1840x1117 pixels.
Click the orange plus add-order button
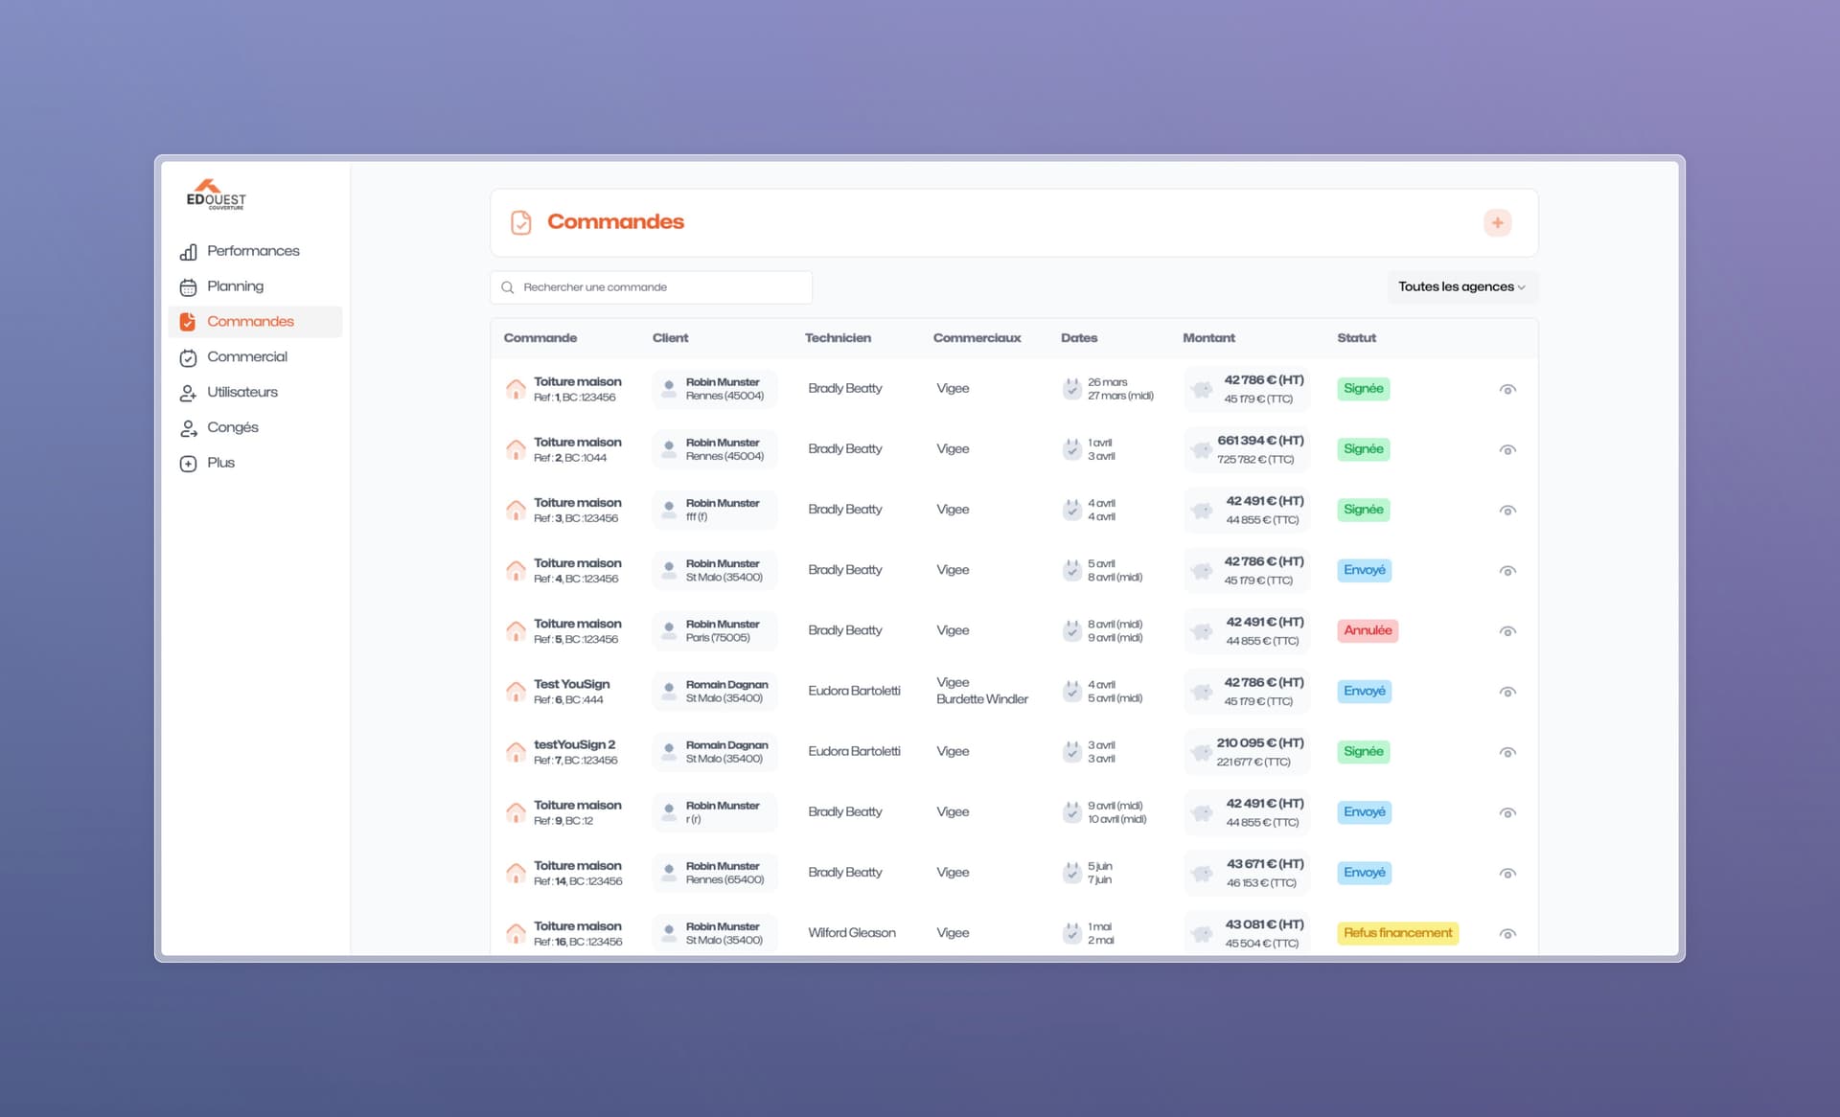[x=1497, y=223]
